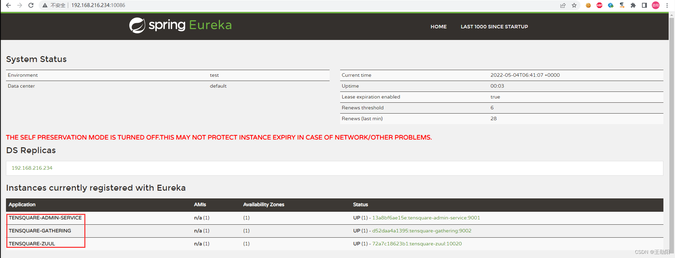Screen dimensions: 675x258
Task: Open tensquare-admin-service:9001 instance link
Action: pyautogui.click(x=426, y=218)
